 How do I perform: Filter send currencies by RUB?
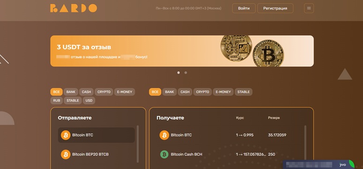(x=57, y=101)
